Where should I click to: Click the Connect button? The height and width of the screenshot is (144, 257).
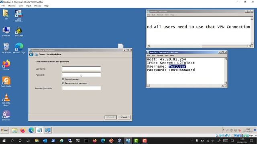pos(111,117)
